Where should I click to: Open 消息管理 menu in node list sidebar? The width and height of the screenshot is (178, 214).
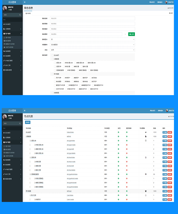[12, 160]
